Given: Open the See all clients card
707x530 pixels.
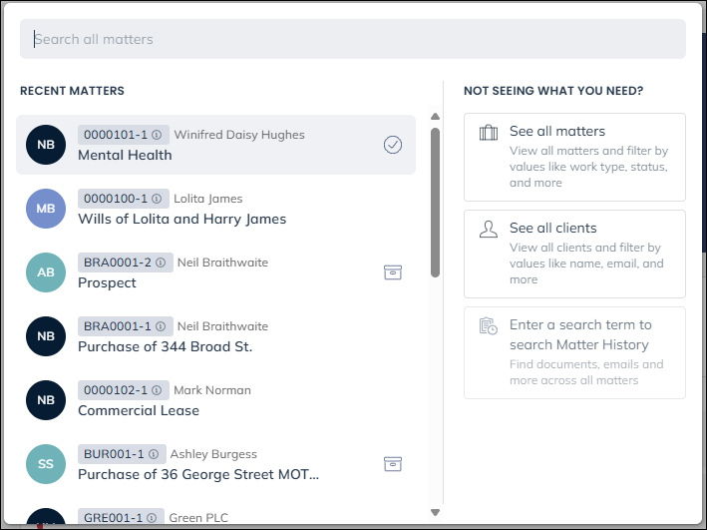Looking at the screenshot, I should tap(574, 254).
